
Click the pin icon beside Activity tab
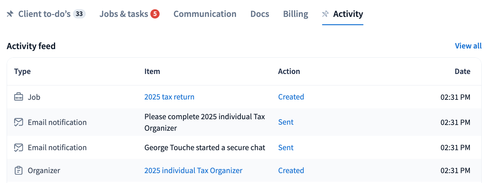pos(325,14)
